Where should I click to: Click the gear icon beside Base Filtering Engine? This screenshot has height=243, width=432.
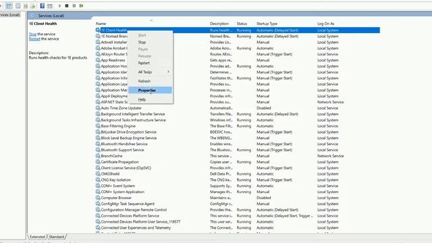click(x=98, y=126)
